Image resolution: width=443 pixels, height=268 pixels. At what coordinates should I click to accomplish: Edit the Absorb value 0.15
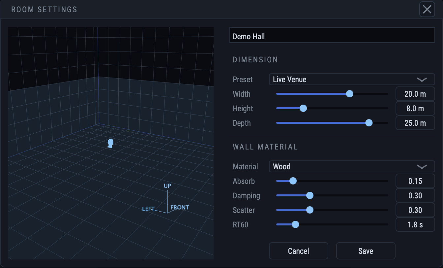tap(415, 181)
